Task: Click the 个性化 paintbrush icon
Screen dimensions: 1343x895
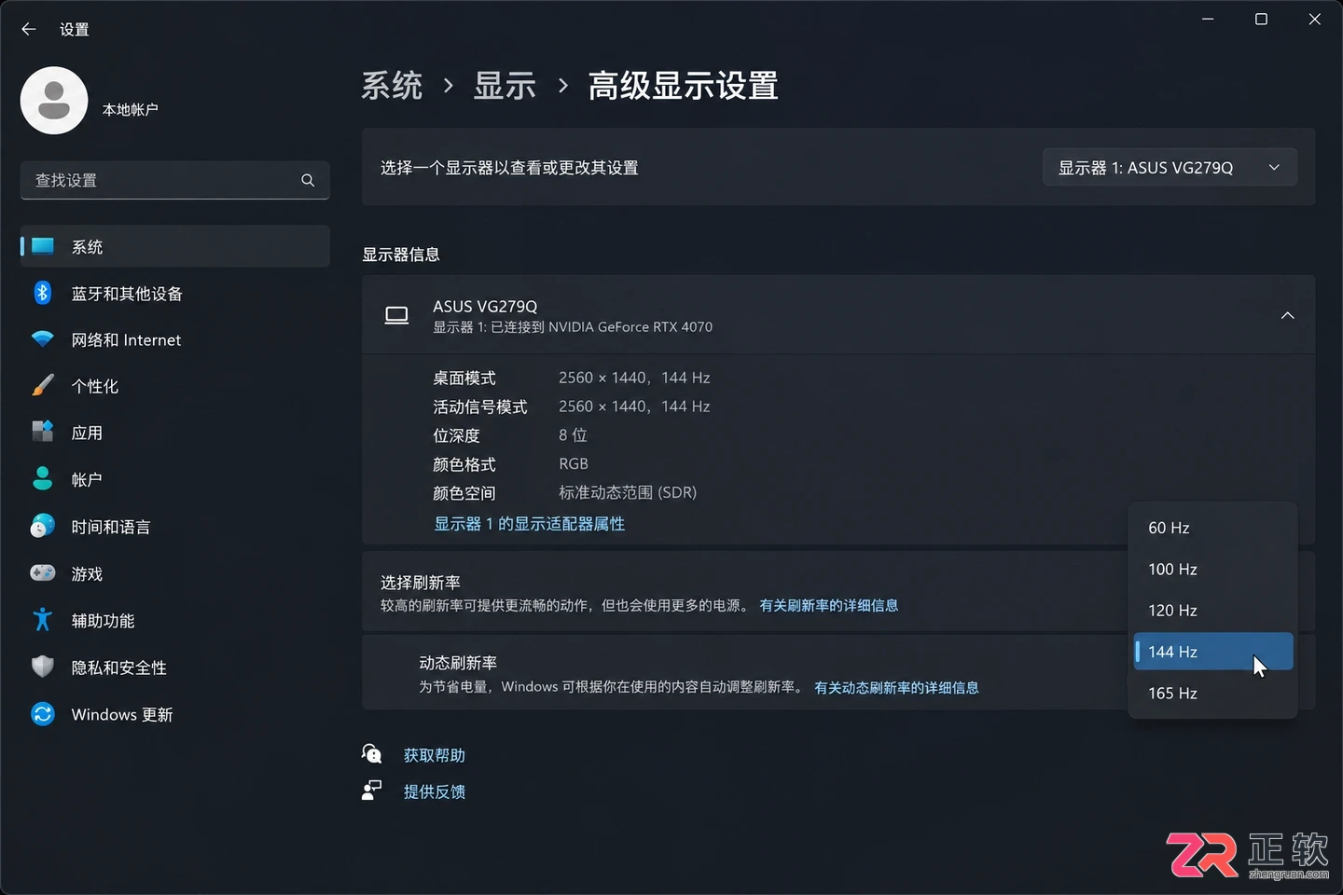Action: click(x=43, y=385)
